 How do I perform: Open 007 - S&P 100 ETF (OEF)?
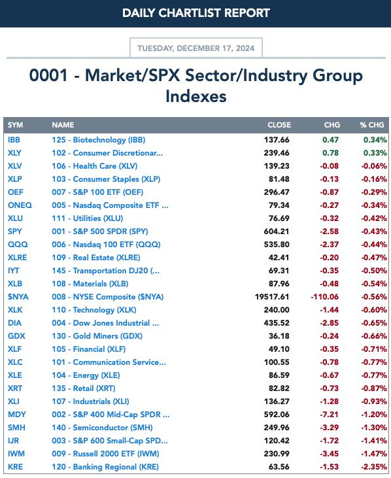[97, 192]
